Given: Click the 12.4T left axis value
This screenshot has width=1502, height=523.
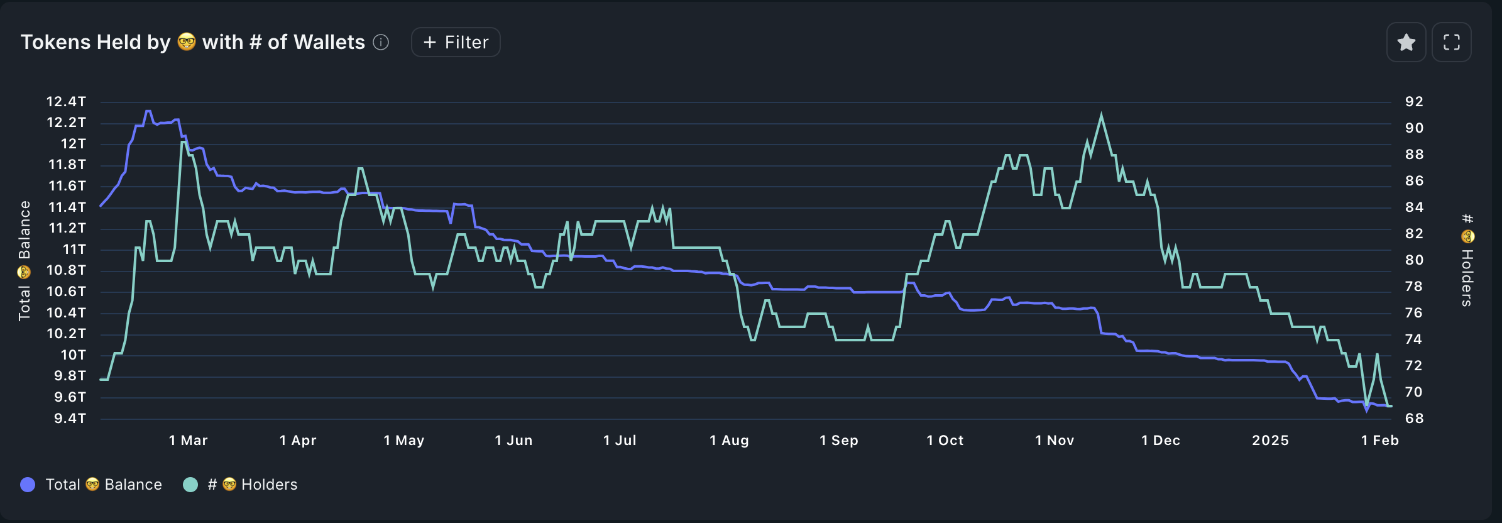Looking at the screenshot, I should pos(66,101).
